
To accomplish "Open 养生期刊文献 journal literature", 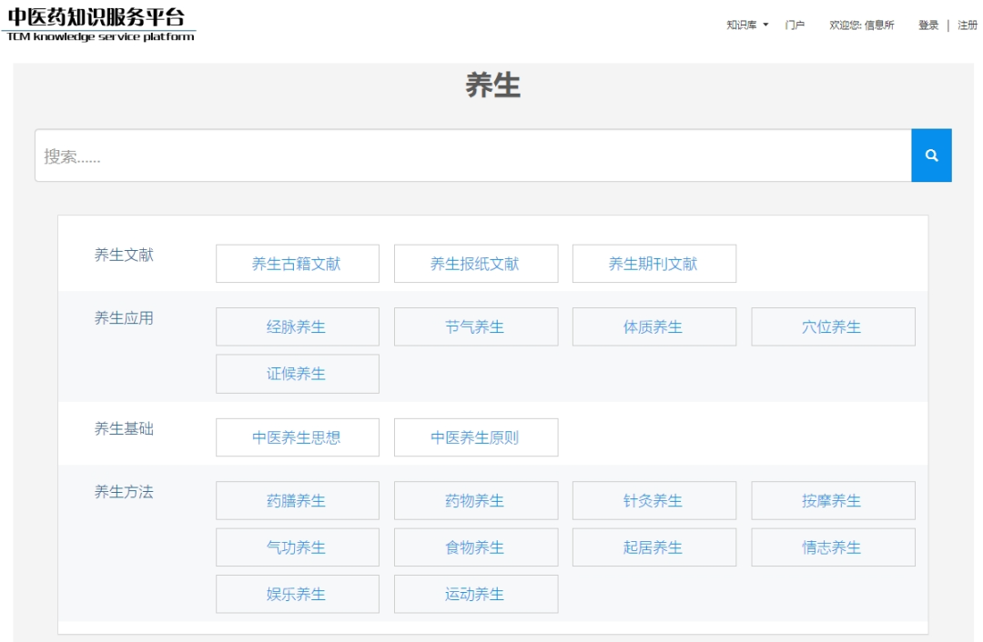I will click(x=654, y=264).
